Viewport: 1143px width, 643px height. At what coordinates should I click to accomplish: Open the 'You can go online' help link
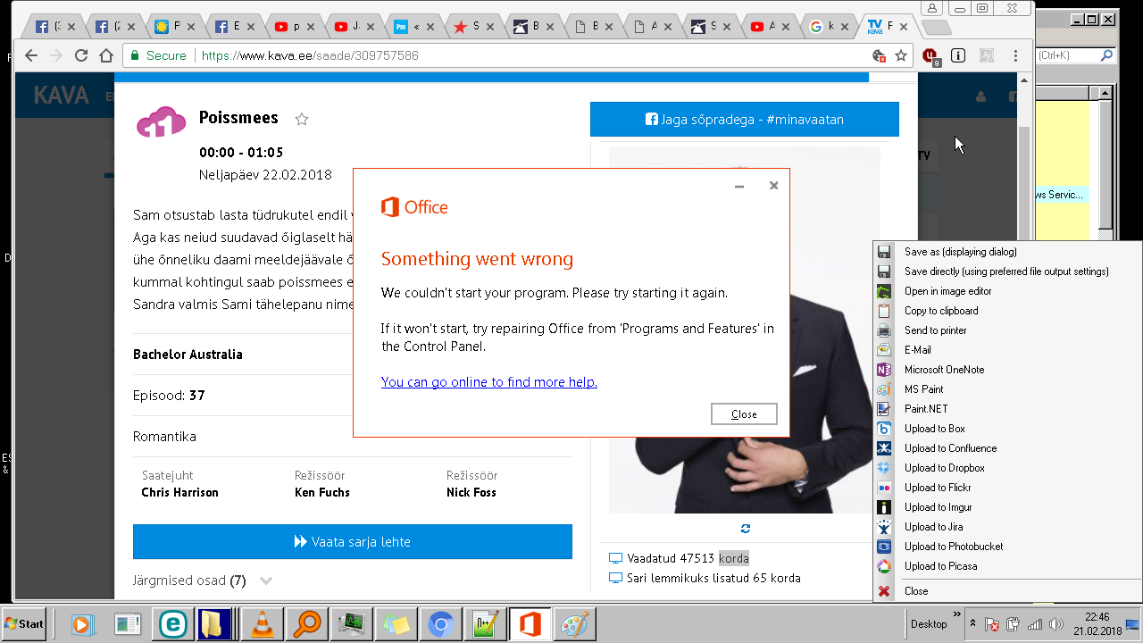(488, 382)
